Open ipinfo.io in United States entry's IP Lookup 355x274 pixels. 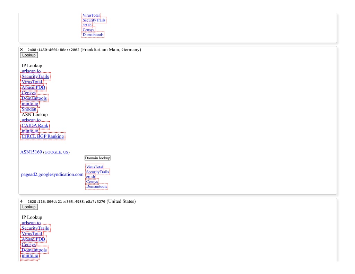30,255
